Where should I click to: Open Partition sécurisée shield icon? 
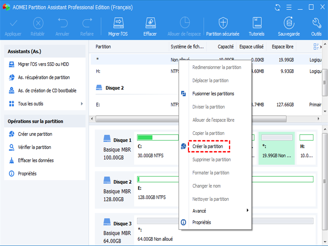(223, 23)
